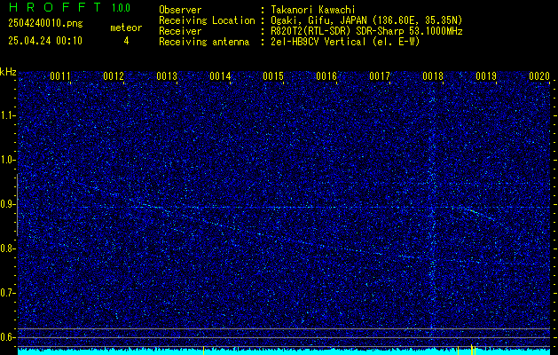Click the 0.9 kHz axis label

click(x=7, y=204)
